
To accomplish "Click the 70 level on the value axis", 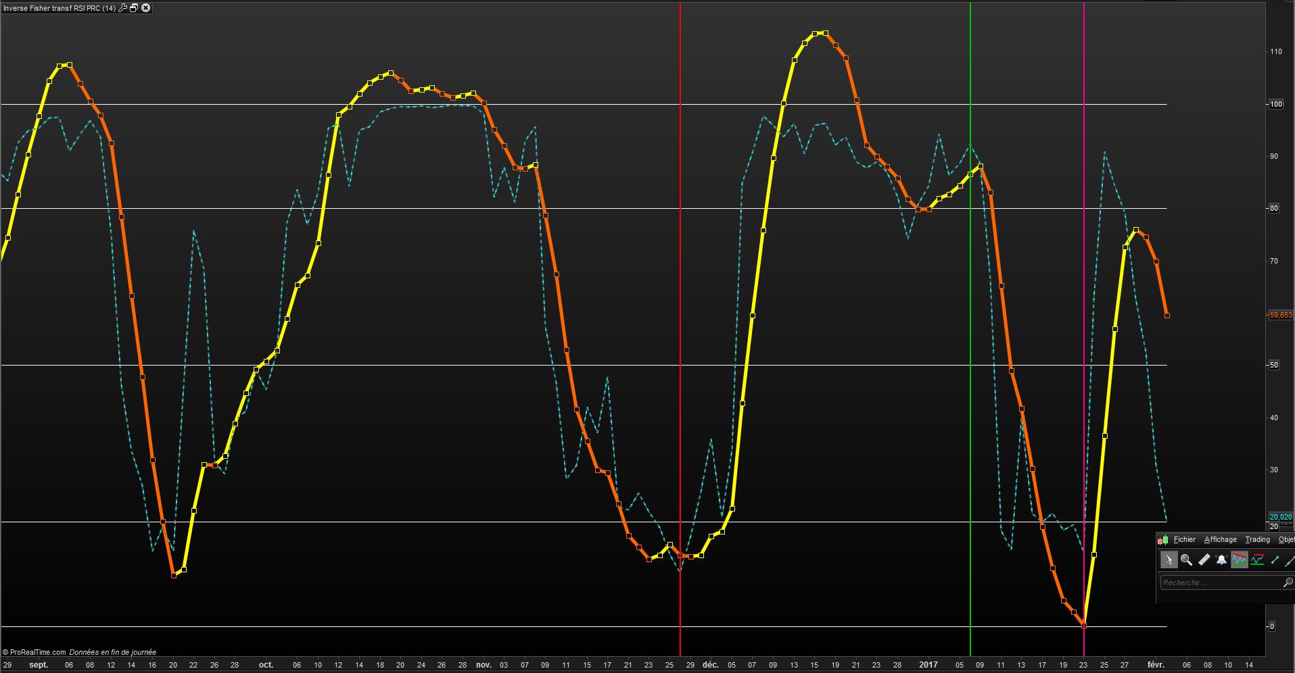I will tap(1274, 261).
